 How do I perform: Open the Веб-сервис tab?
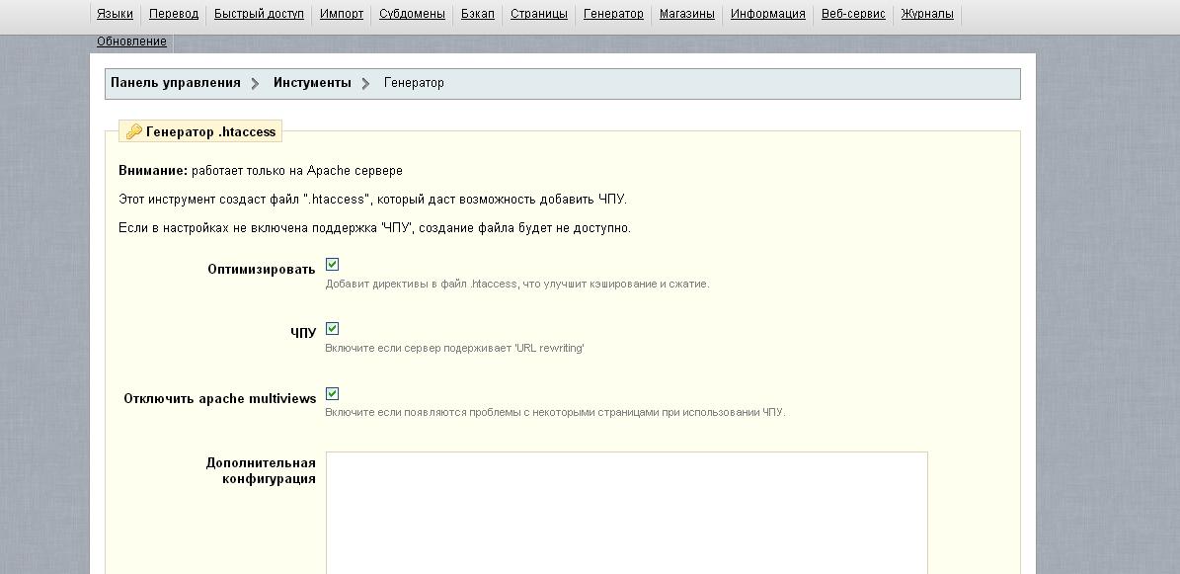point(853,14)
